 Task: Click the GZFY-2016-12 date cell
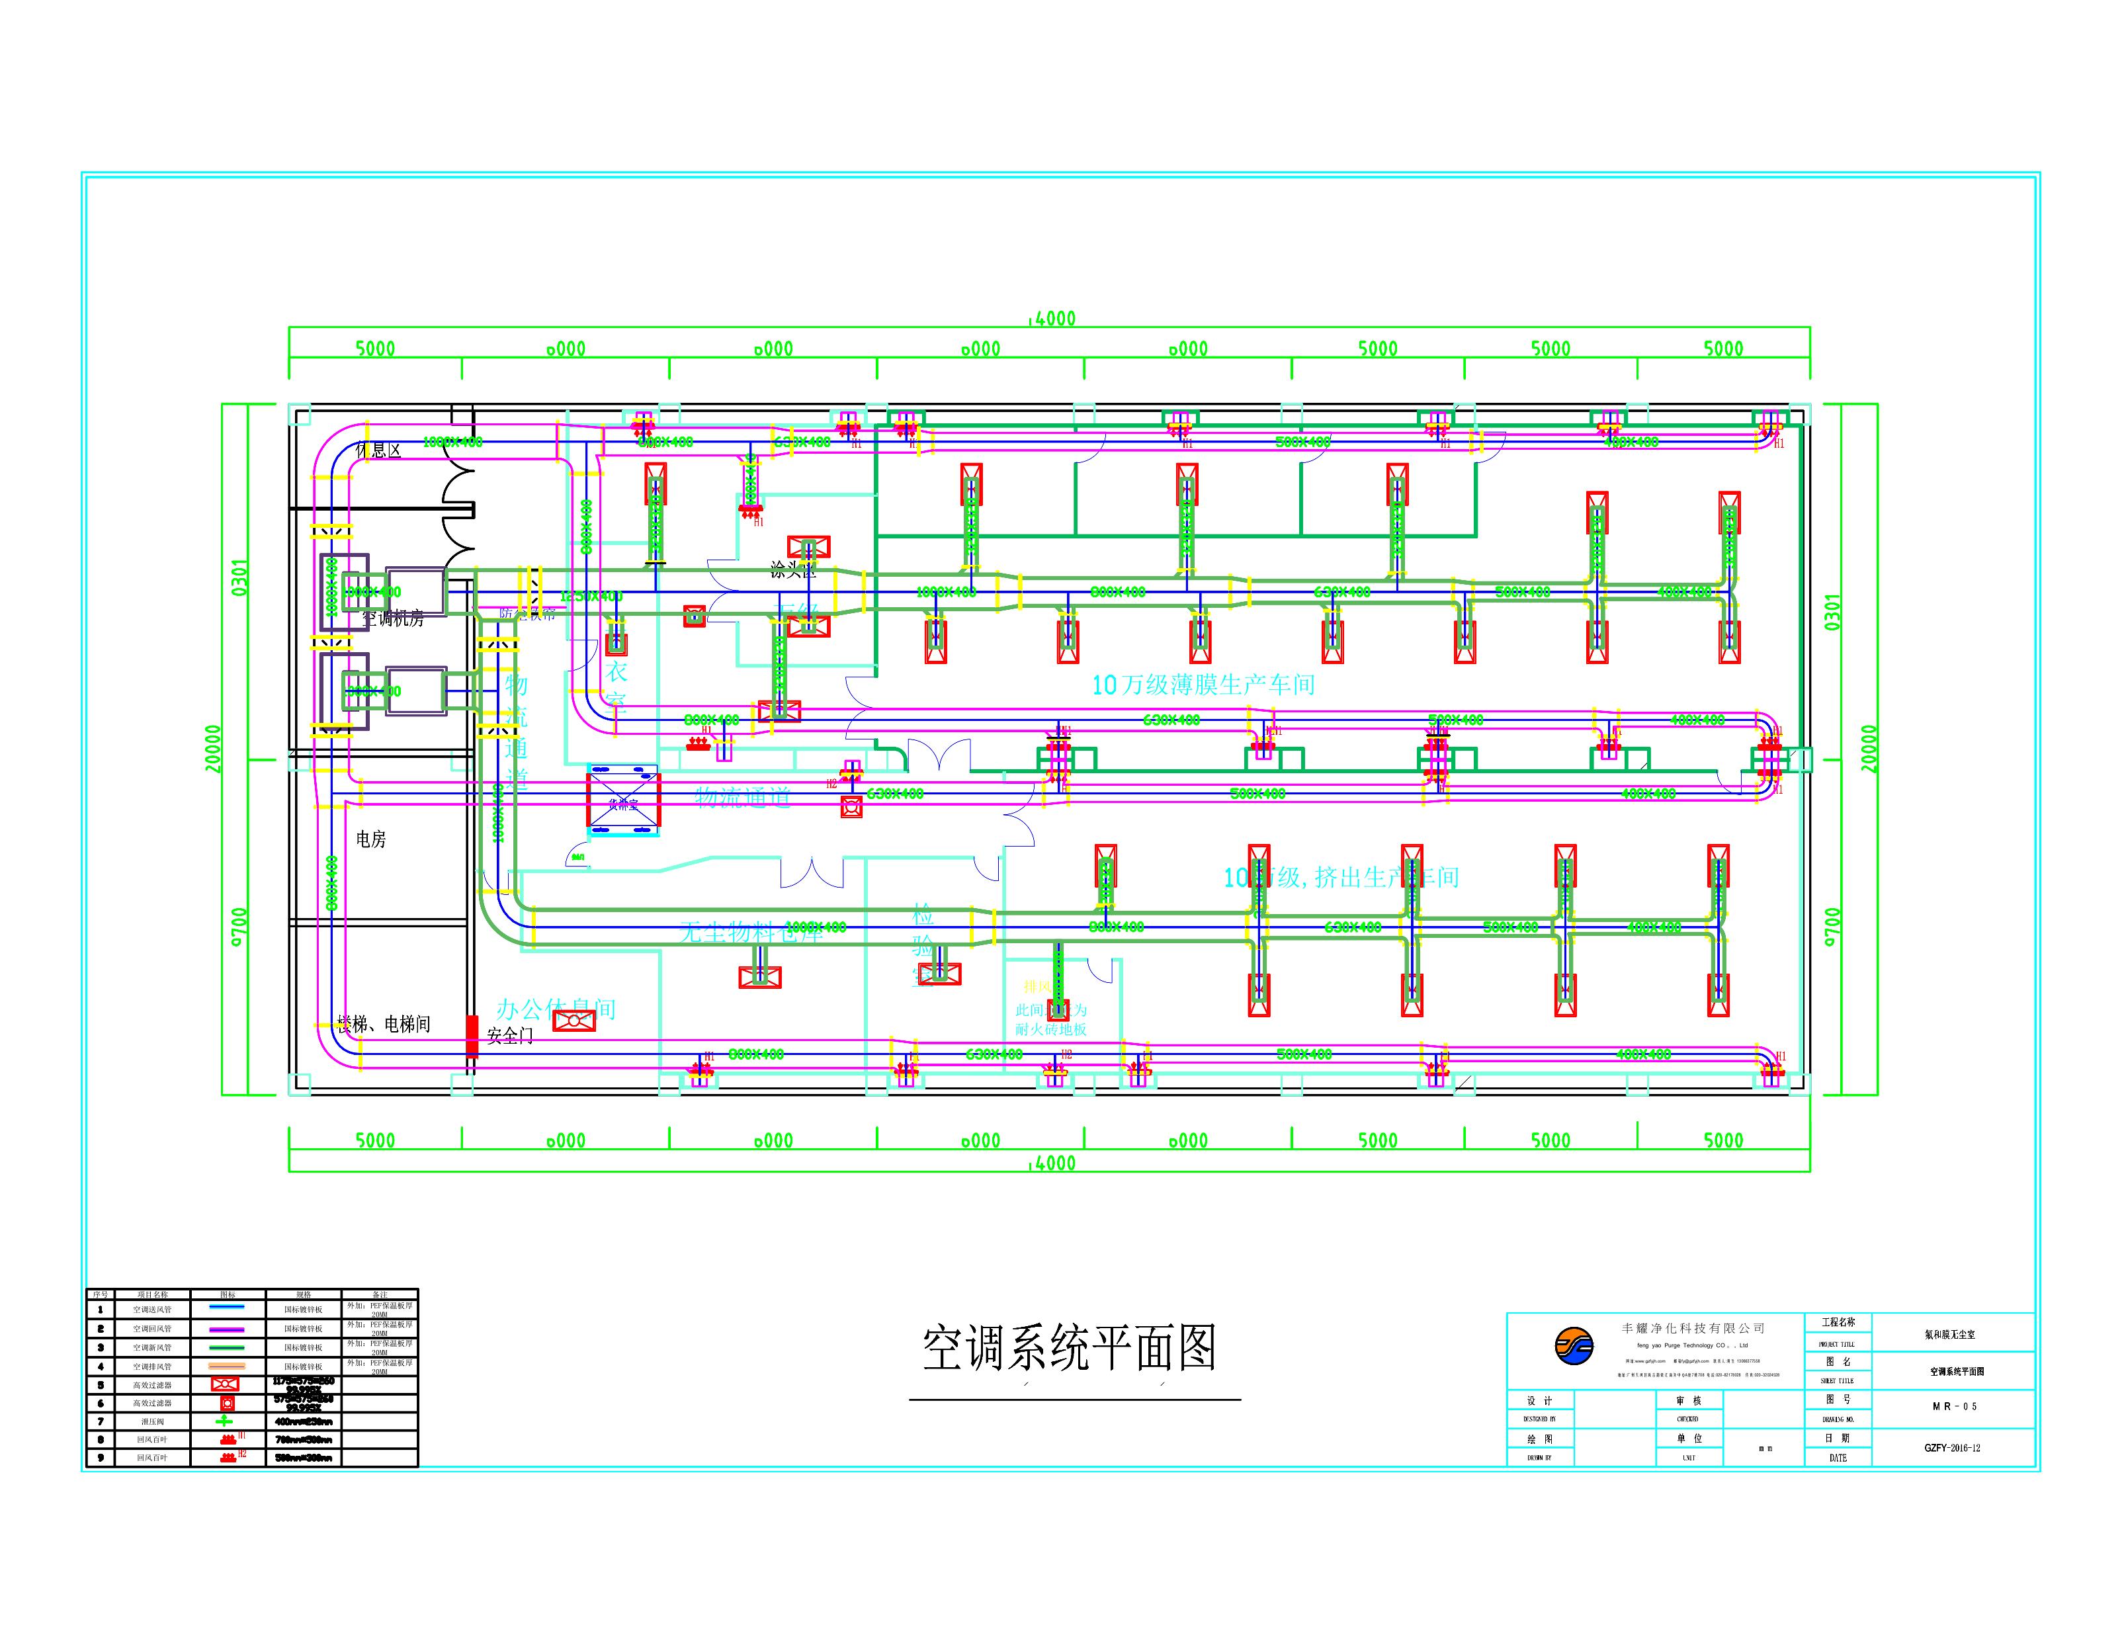click(x=1952, y=1447)
